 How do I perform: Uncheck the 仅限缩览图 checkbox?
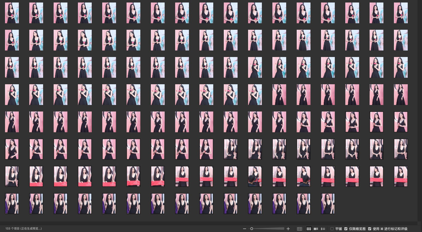346,229
